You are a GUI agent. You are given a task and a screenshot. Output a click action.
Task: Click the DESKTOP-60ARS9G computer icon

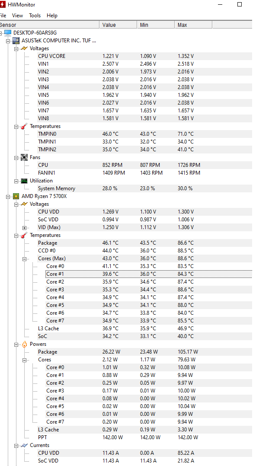point(8,32)
